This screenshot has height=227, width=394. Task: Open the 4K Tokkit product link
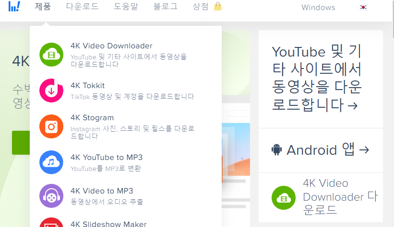(x=87, y=86)
